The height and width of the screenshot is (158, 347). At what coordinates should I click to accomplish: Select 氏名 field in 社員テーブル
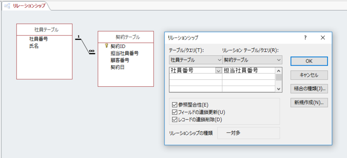(34, 47)
